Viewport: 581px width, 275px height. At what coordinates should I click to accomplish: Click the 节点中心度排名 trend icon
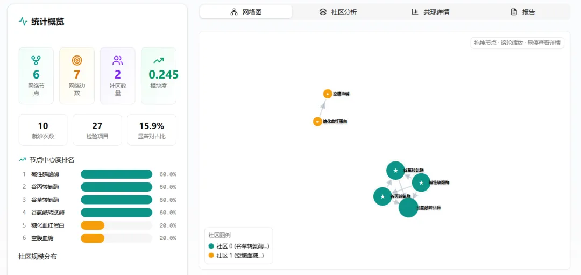(x=23, y=159)
